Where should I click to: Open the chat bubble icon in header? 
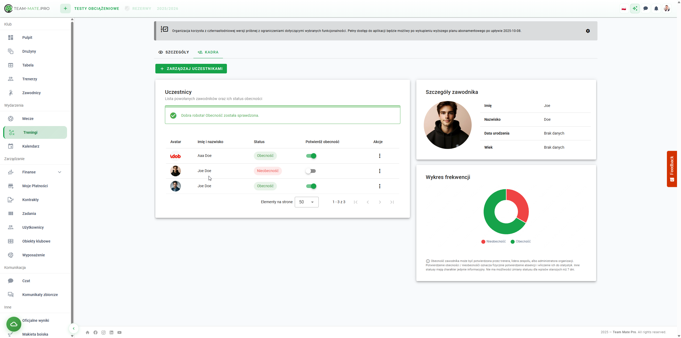point(645,9)
